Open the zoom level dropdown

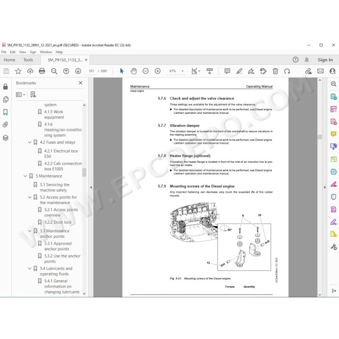coord(183,71)
